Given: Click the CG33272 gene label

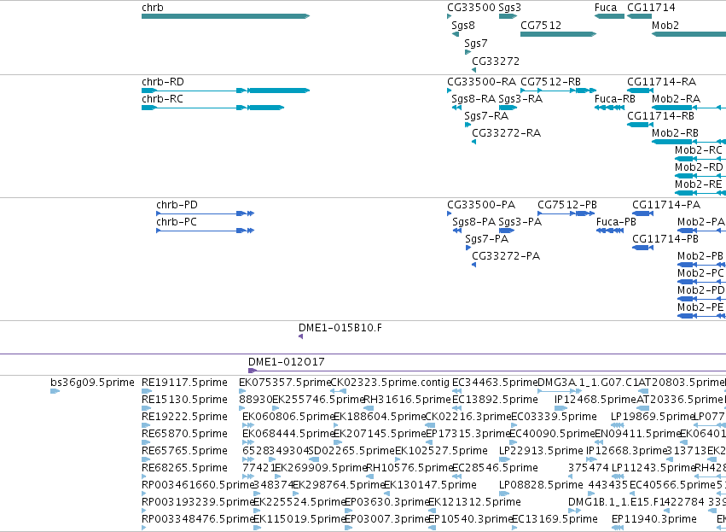Looking at the screenshot, I should point(496,61).
